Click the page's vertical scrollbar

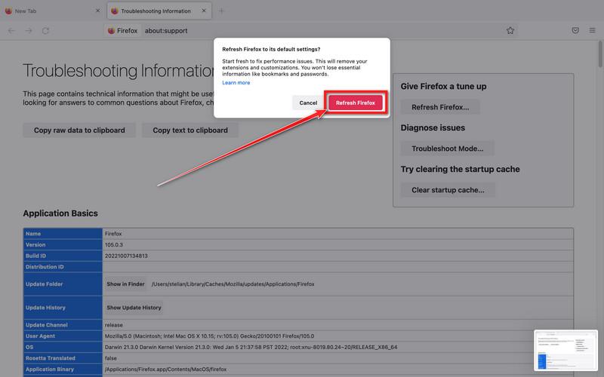tap(599, 54)
